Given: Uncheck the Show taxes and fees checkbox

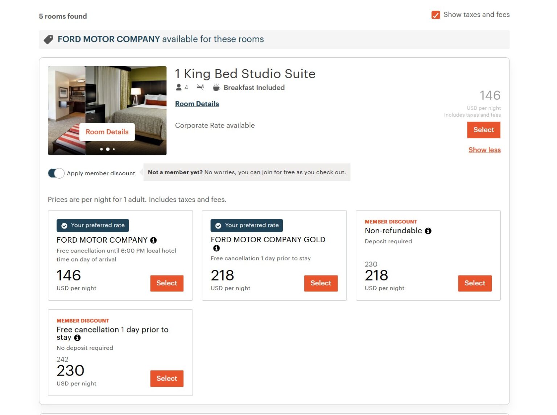Looking at the screenshot, I should click(435, 15).
